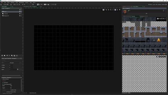Create a new layer folder icon
This screenshot has width=168, height=95.
pyautogui.click(x=14, y=56)
